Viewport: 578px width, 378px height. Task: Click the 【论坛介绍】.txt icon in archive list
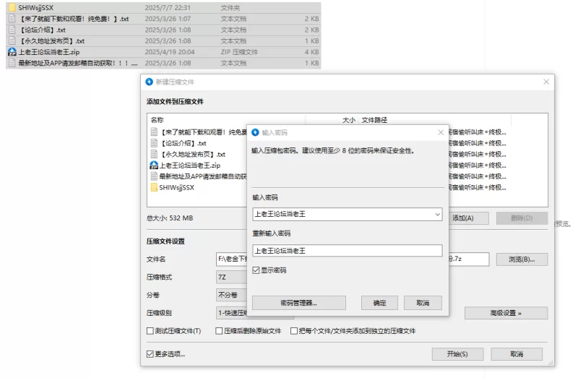point(154,143)
